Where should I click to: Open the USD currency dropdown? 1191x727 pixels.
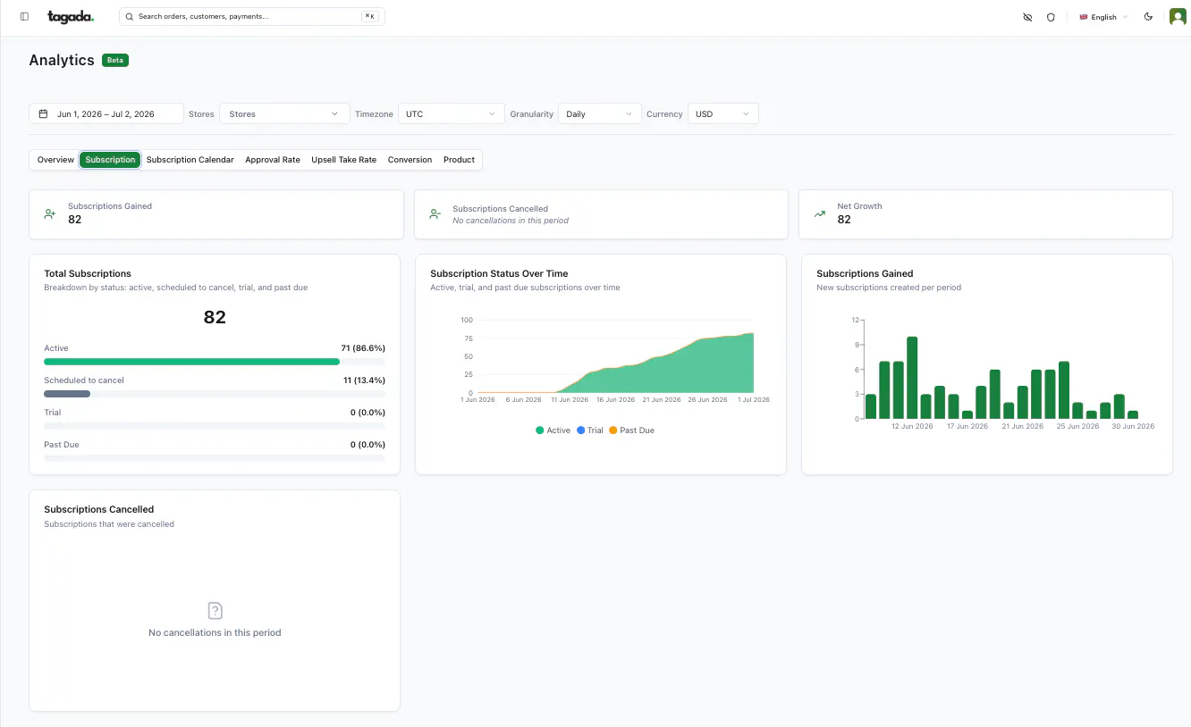[723, 114]
